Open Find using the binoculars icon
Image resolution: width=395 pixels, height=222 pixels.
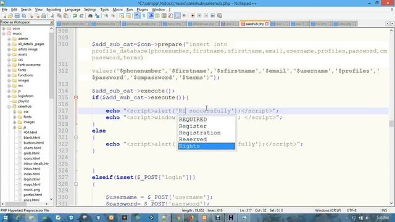tap(90, 16)
